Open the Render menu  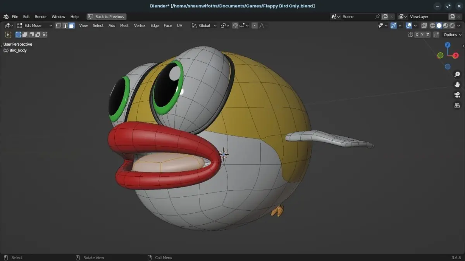coord(41,17)
